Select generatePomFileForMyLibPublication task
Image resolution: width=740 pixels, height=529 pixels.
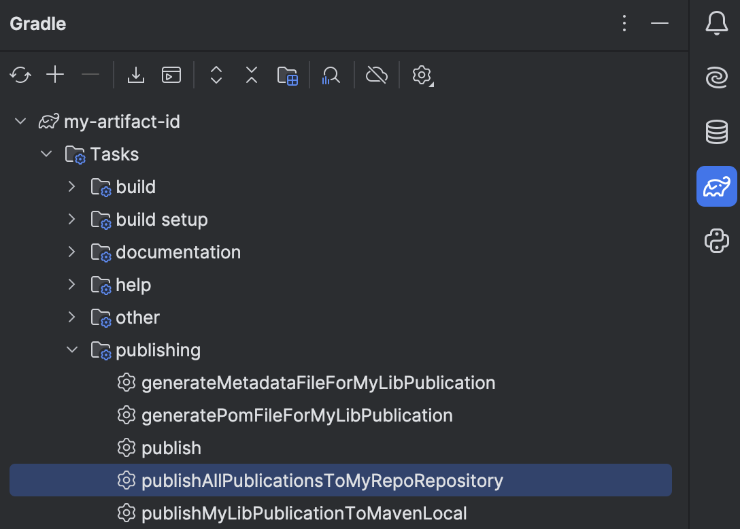[x=297, y=415]
